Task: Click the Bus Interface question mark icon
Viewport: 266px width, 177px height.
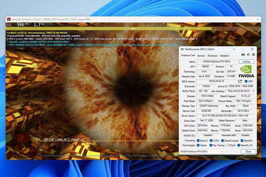Action: click(253, 91)
